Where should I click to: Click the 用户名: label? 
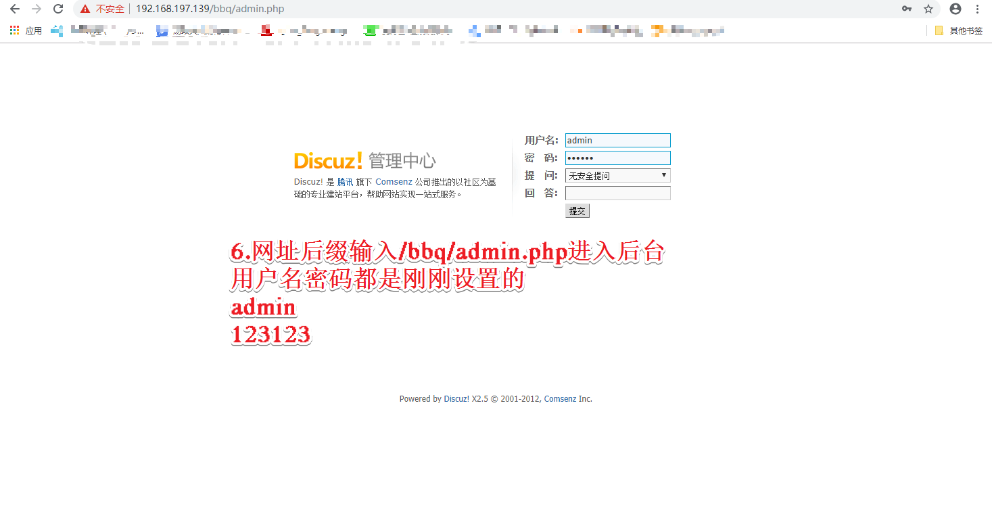point(542,141)
